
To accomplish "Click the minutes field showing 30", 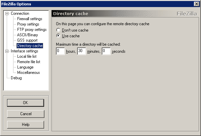I will pos(81,51).
